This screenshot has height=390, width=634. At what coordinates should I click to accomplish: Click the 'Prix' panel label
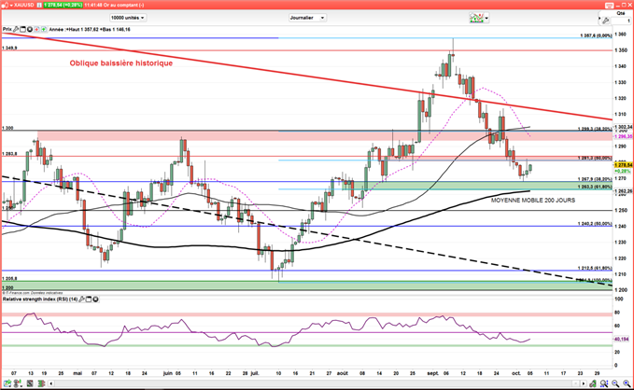click(7, 29)
